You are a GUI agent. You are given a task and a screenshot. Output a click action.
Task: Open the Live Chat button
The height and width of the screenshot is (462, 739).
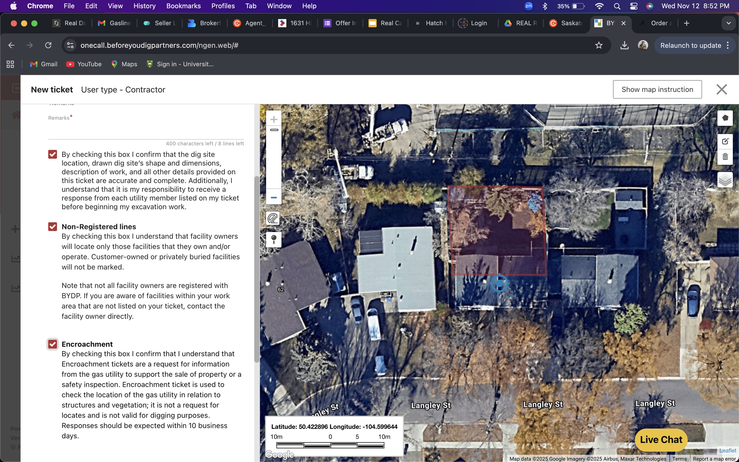(661, 440)
